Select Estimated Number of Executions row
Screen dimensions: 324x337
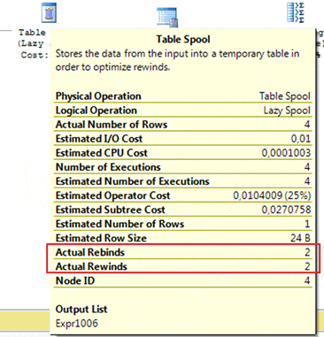(x=183, y=181)
